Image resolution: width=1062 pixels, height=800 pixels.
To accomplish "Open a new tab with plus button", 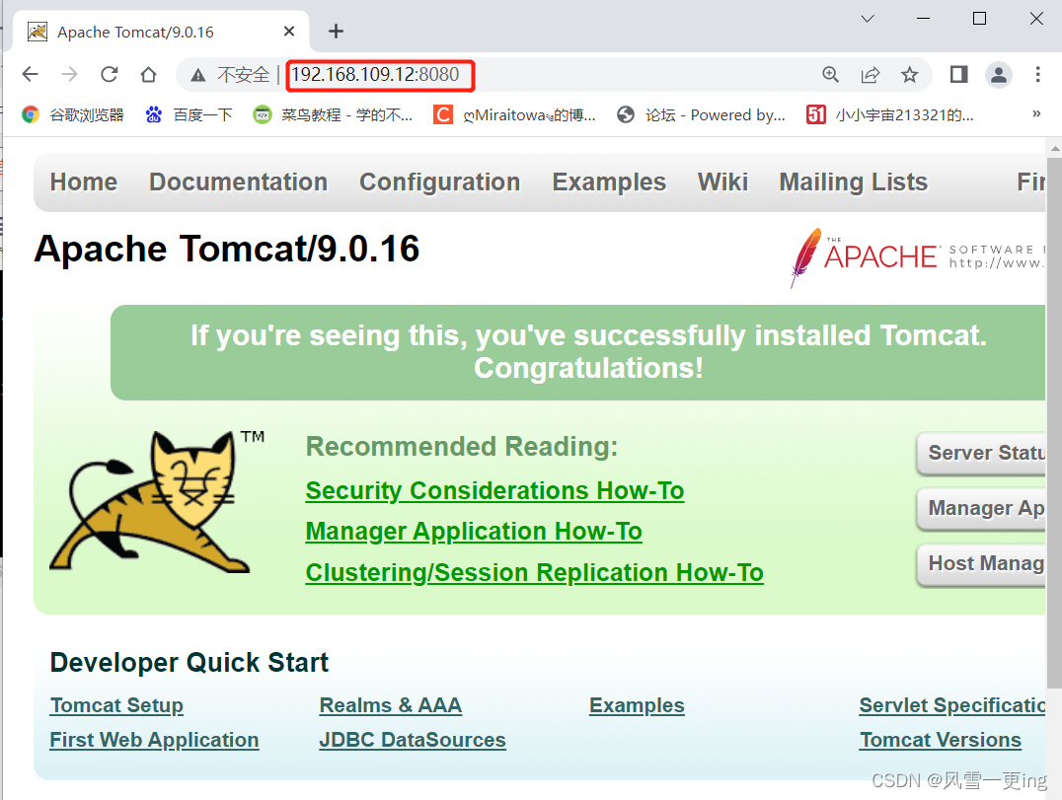I will tap(336, 32).
